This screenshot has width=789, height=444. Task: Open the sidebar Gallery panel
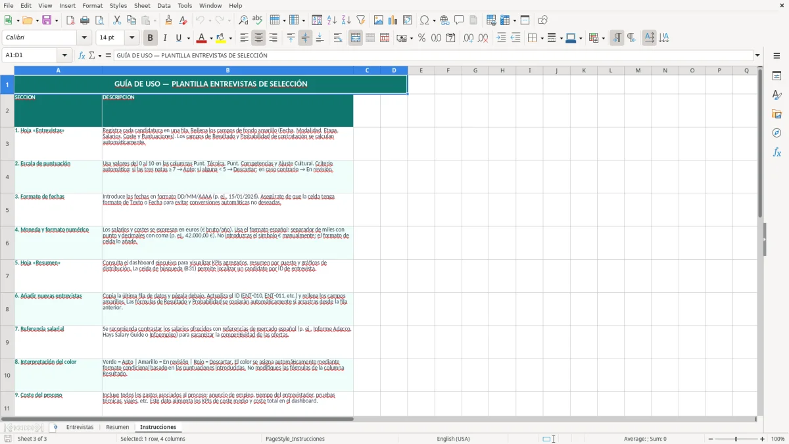[777, 114]
